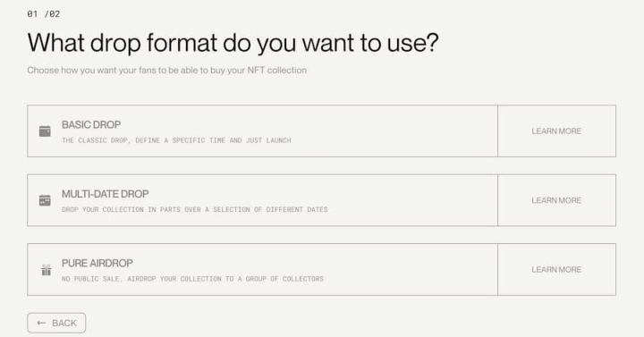Screen dimensions: 644x337
Task: Click the /02 step indicator
Action: pyautogui.click(x=52, y=14)
